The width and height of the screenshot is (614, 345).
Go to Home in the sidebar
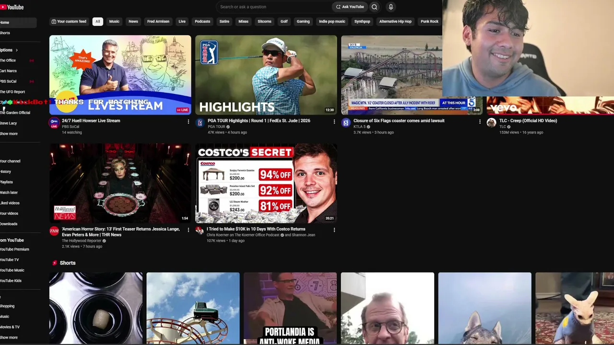pyautogui.click(x=18, y=23)
